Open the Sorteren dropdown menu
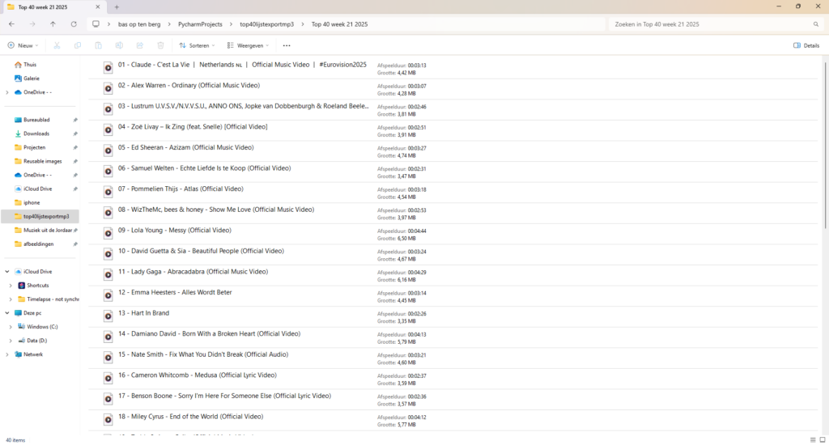This screenshot has height=445, width=829. 197,45
